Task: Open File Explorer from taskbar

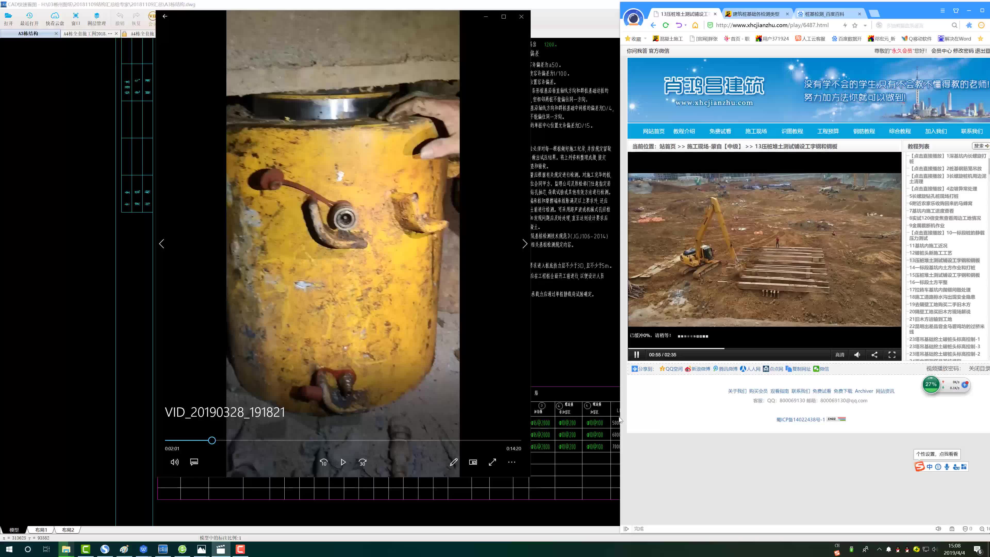Action: (x=66, y=549)
